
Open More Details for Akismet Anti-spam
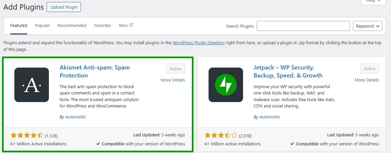click(x=173, y=80)
